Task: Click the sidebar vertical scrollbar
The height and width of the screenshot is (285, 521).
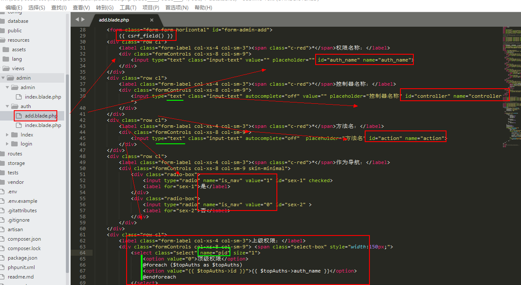Action: coord(67,129)
